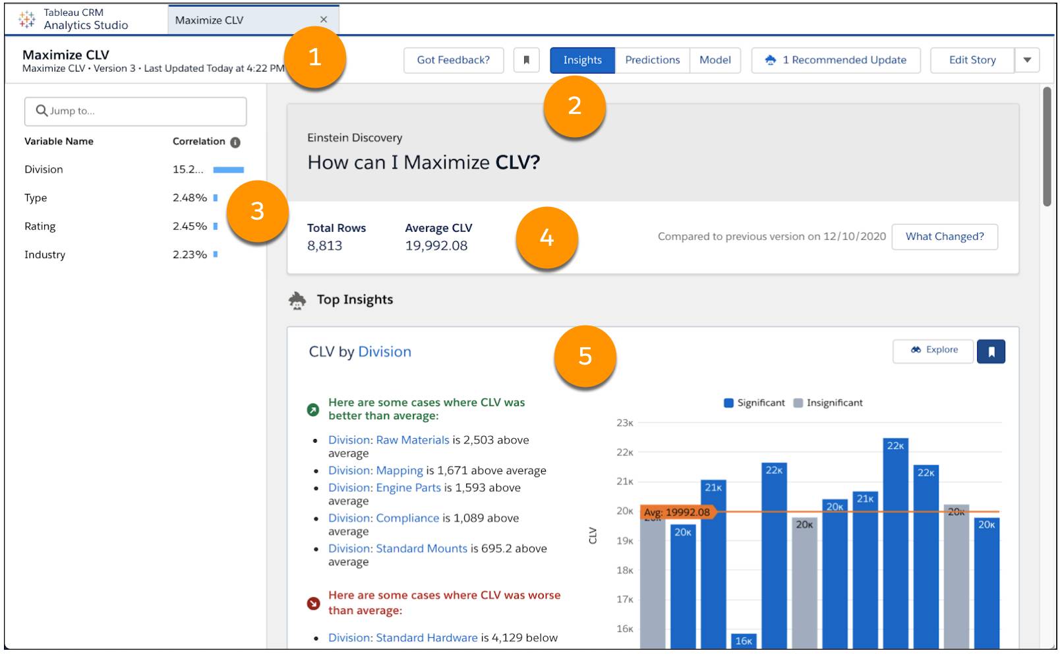Click the Rating correlation 2.45% value
This screenshot has width=1060, height=655.
[190, 226]
